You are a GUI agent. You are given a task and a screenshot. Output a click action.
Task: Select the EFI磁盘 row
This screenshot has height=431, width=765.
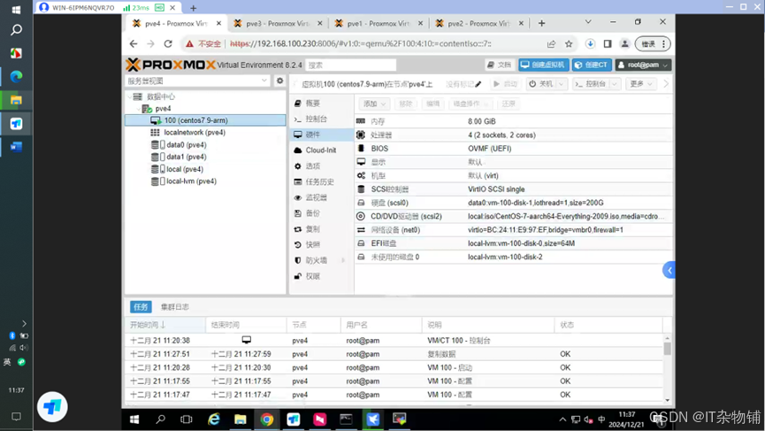[x=513, y=243]
